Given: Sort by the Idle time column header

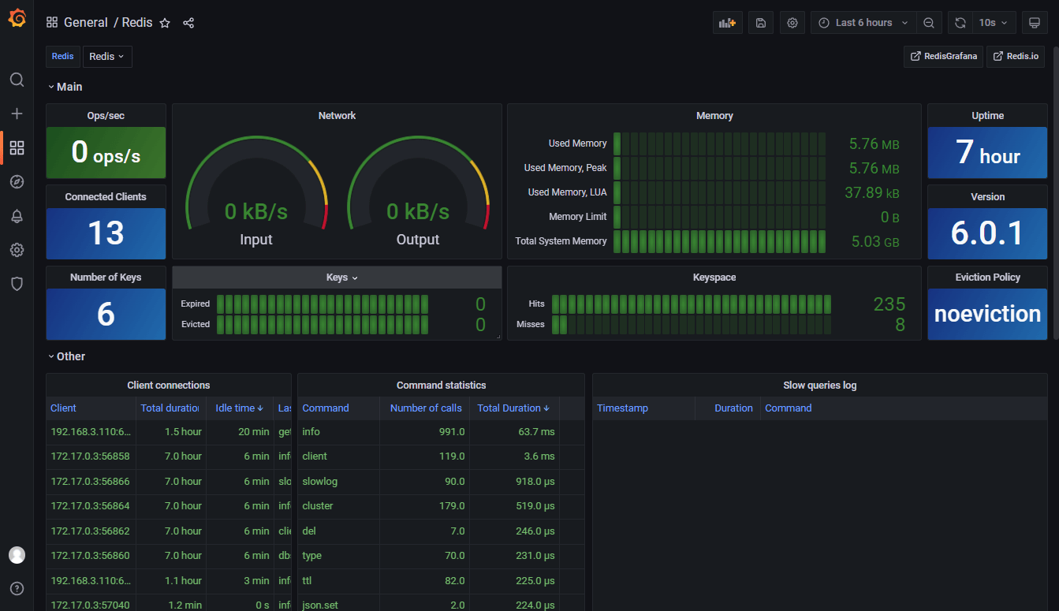Looking at the screenshot, I should point(240,408).
